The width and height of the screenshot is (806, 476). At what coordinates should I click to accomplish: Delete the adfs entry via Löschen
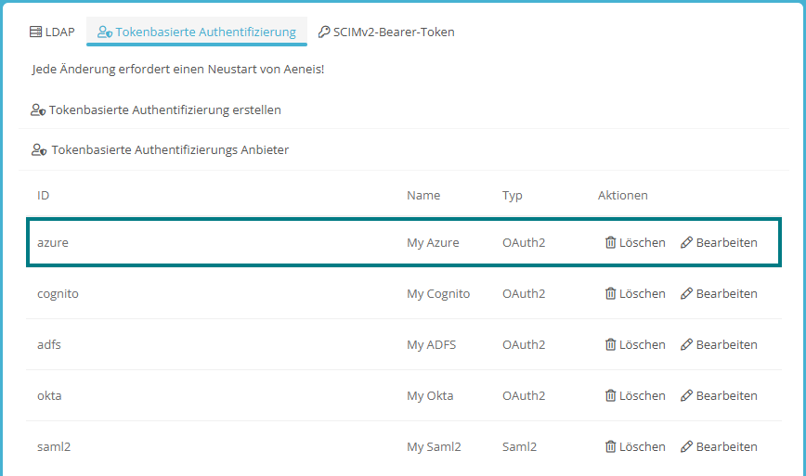click(x=635, y=345)
